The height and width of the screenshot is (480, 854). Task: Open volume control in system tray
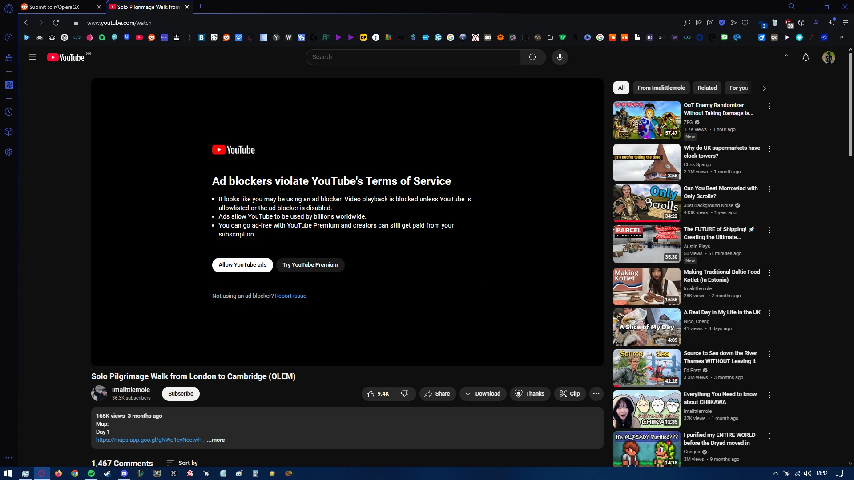pyautogui.click(x=807, y=473)
